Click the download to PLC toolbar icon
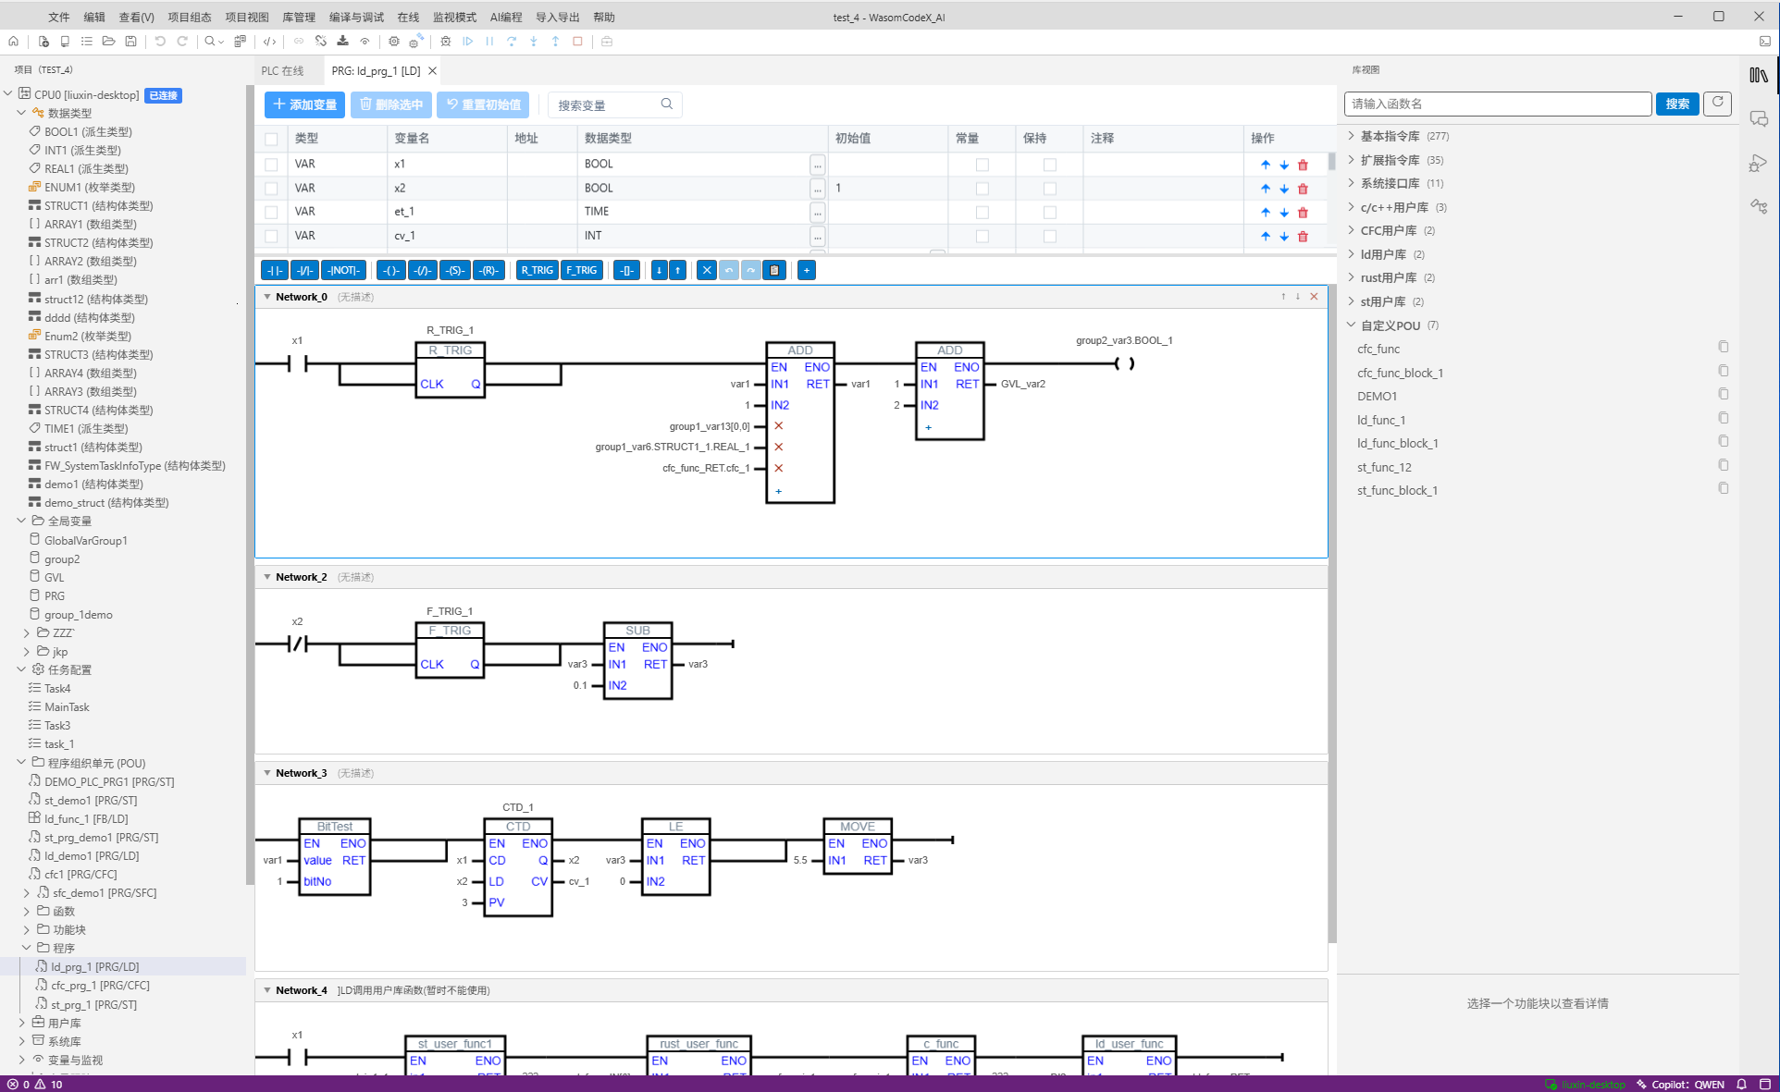 tap(343, 42)
